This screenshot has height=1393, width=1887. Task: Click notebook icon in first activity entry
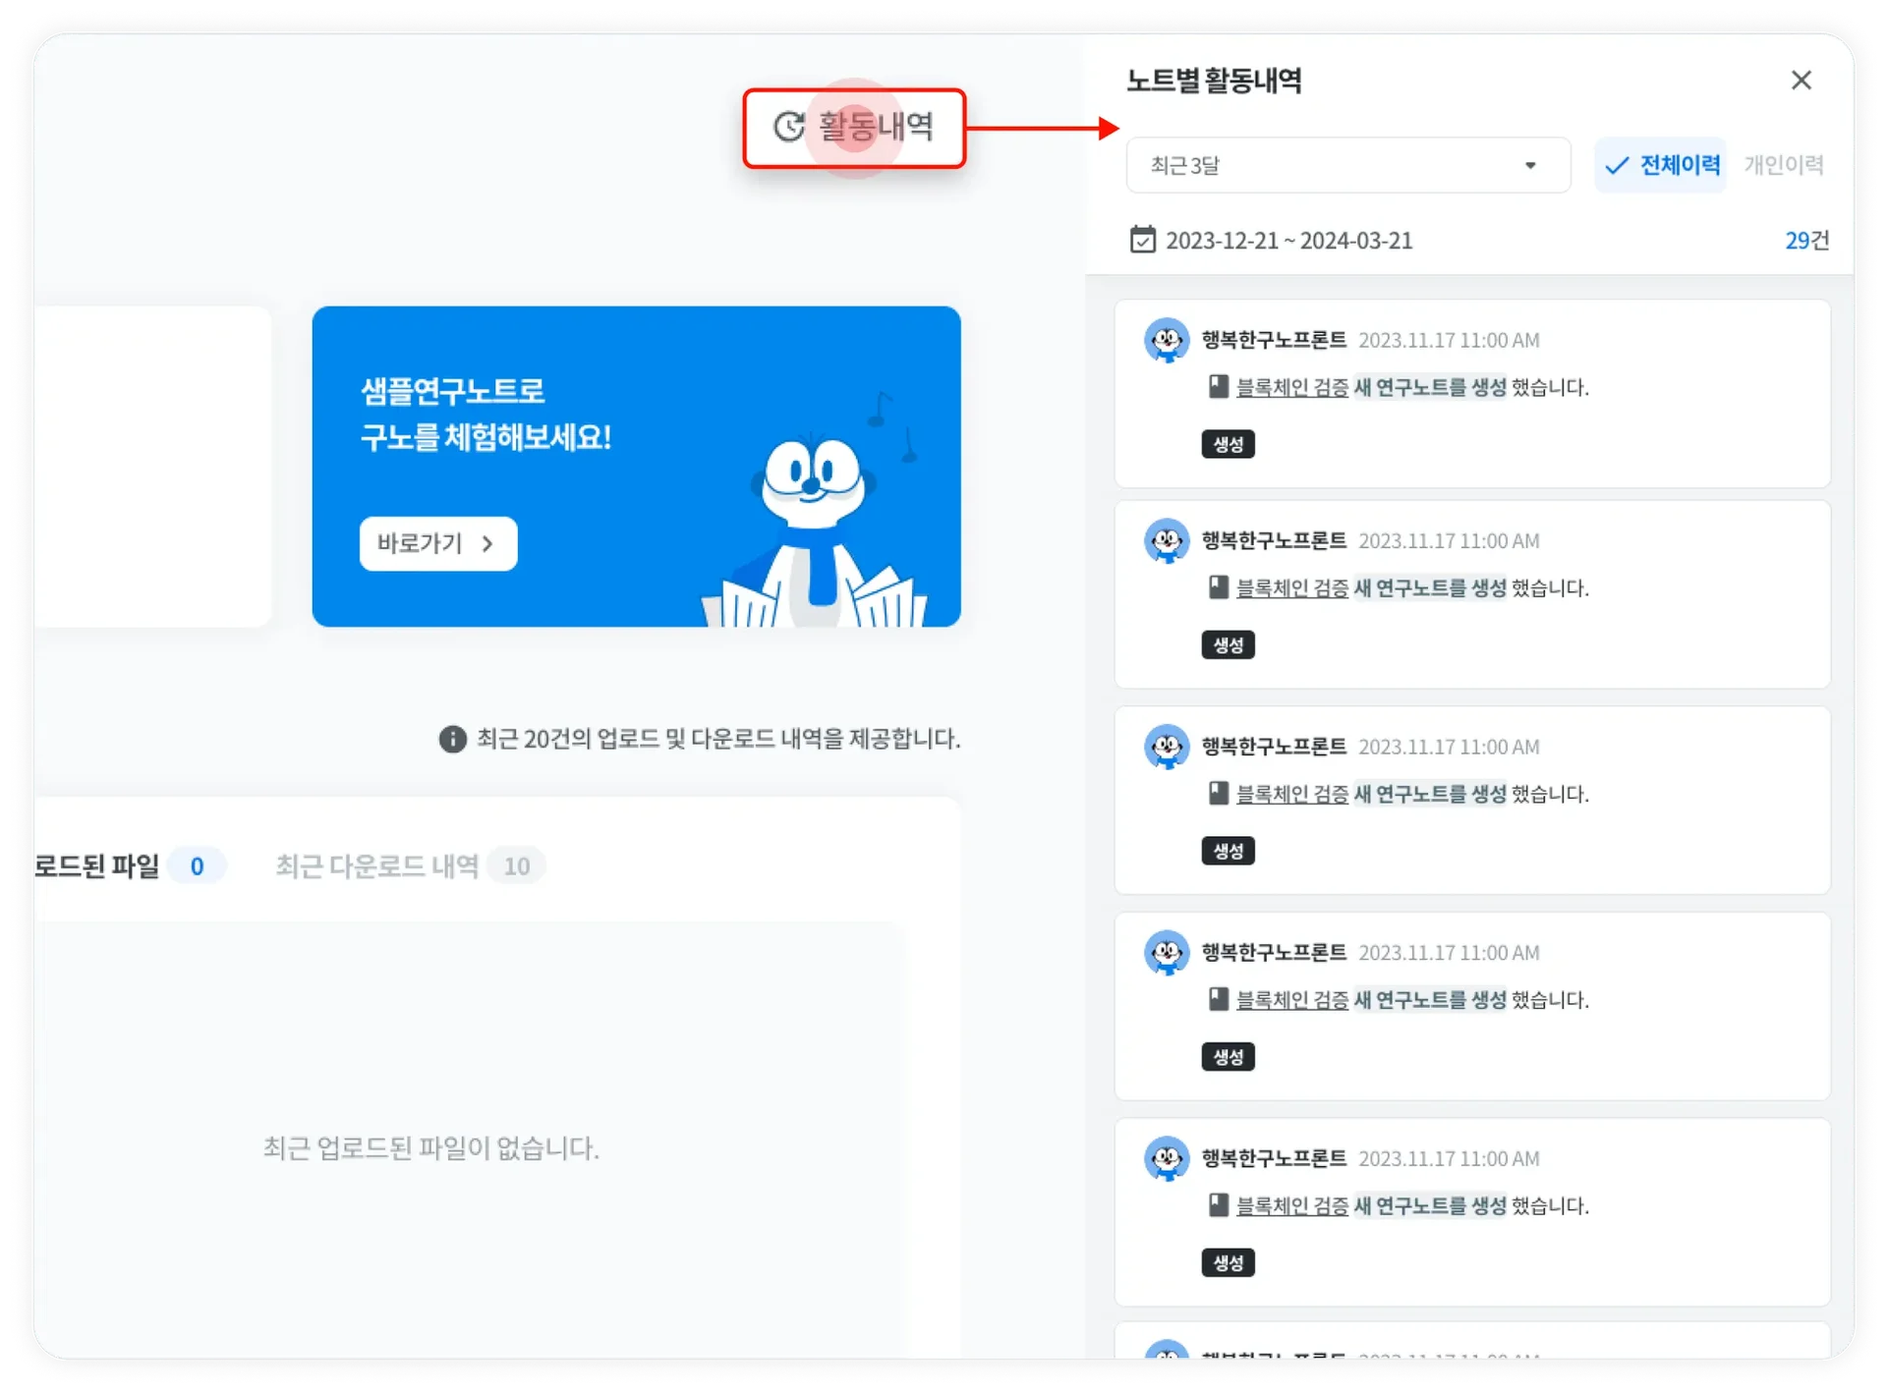coord(1218,387)
